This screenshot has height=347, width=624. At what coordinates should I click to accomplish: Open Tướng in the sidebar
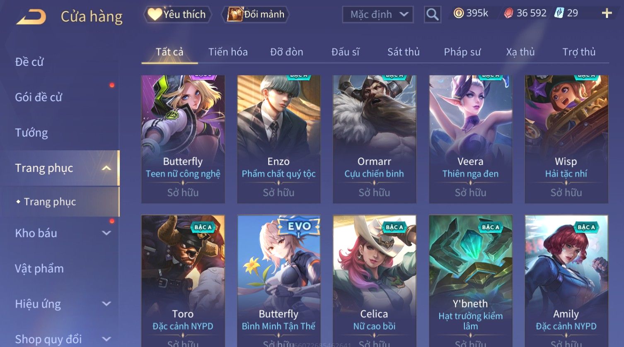pos(31,133)
